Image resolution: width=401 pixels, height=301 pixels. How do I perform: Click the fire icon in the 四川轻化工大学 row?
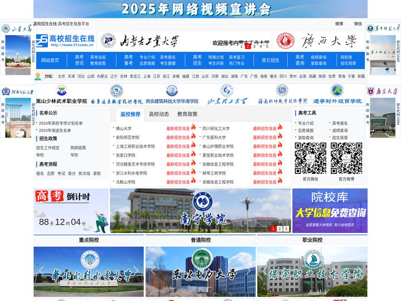coord(280,127)
